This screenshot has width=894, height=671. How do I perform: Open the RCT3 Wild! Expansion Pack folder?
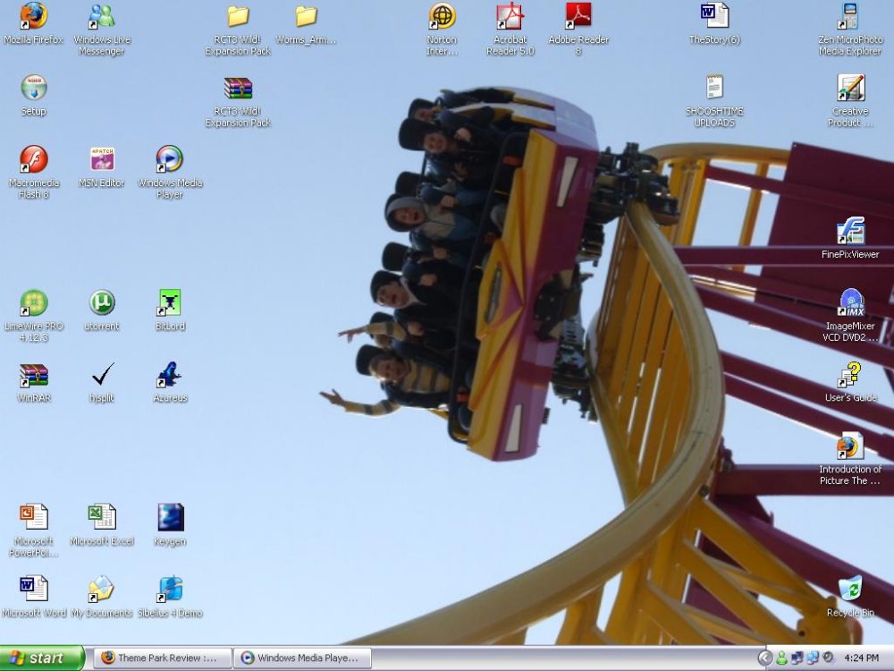tap(236, 20)
